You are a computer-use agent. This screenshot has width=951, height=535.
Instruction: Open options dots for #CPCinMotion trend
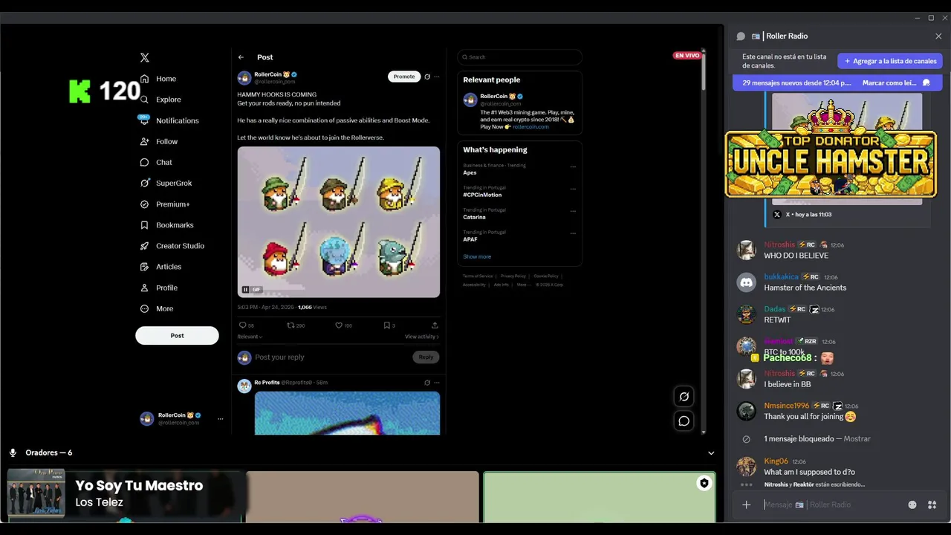click(x=573, y=189)
